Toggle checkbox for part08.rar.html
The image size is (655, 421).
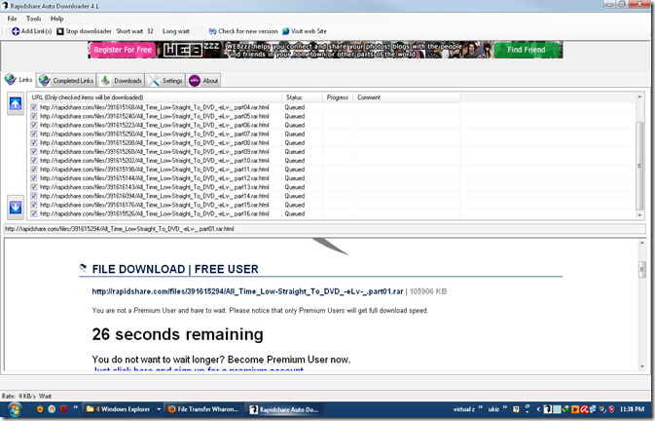34,142
